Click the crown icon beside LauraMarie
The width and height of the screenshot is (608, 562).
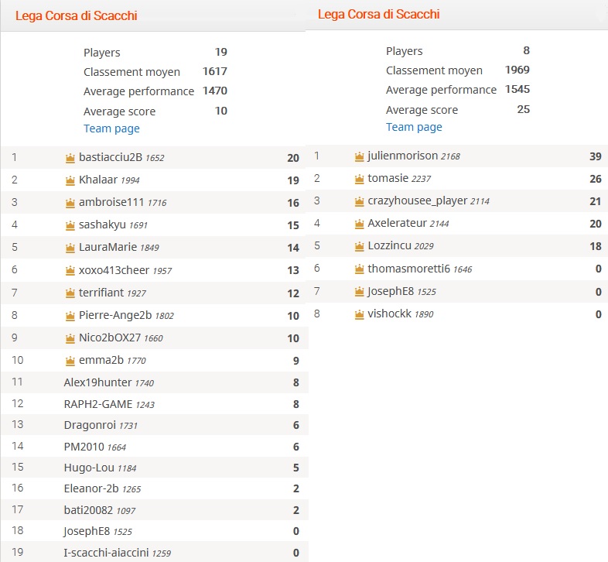click(71, 248)
